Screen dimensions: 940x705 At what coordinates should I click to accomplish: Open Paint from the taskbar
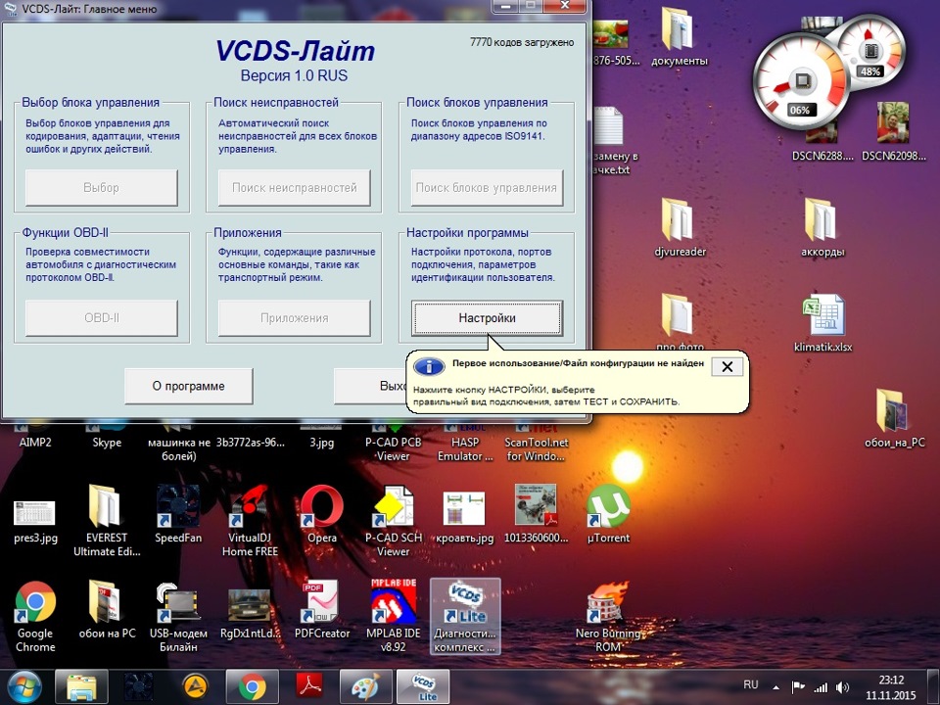[x=365, y=687]
